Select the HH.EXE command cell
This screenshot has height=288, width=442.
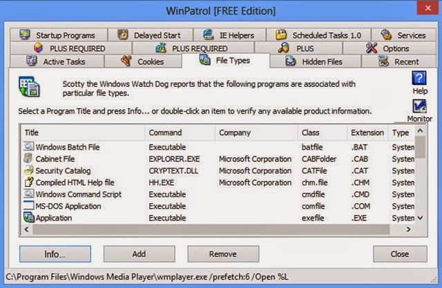(x=161, y=183)
